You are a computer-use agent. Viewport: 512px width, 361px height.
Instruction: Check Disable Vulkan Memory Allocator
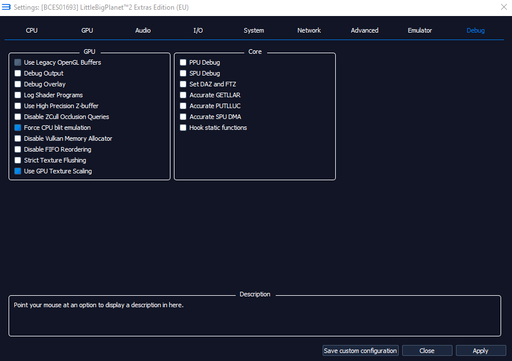pos(18,138)
